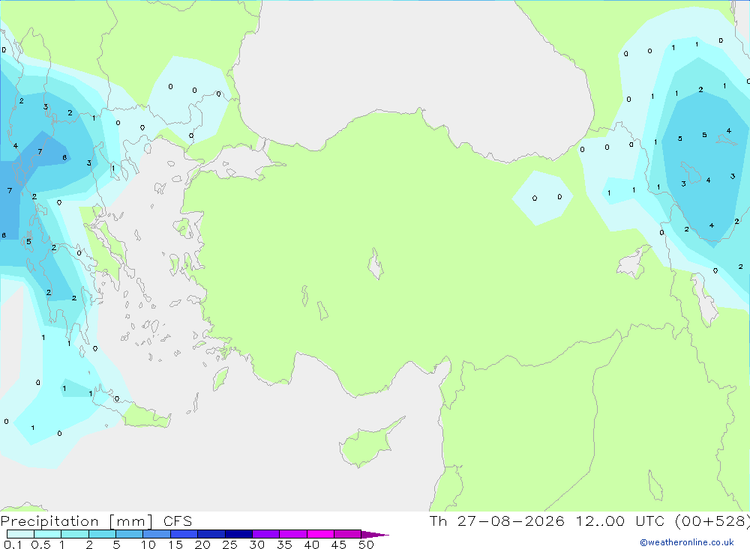Select the legend swatch between 5 and 10
Screen dimensions: 750x549
coord(130,534)
